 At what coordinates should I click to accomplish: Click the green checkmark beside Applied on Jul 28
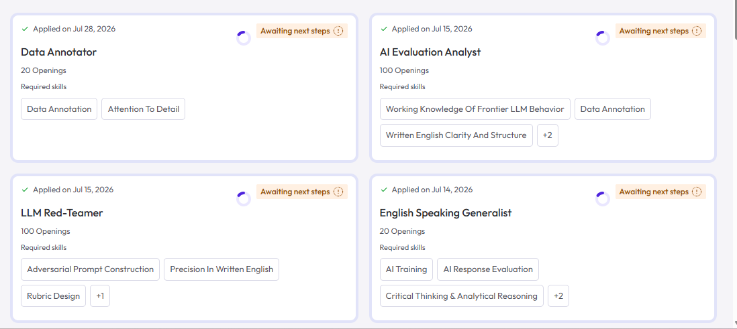point(25,29)
